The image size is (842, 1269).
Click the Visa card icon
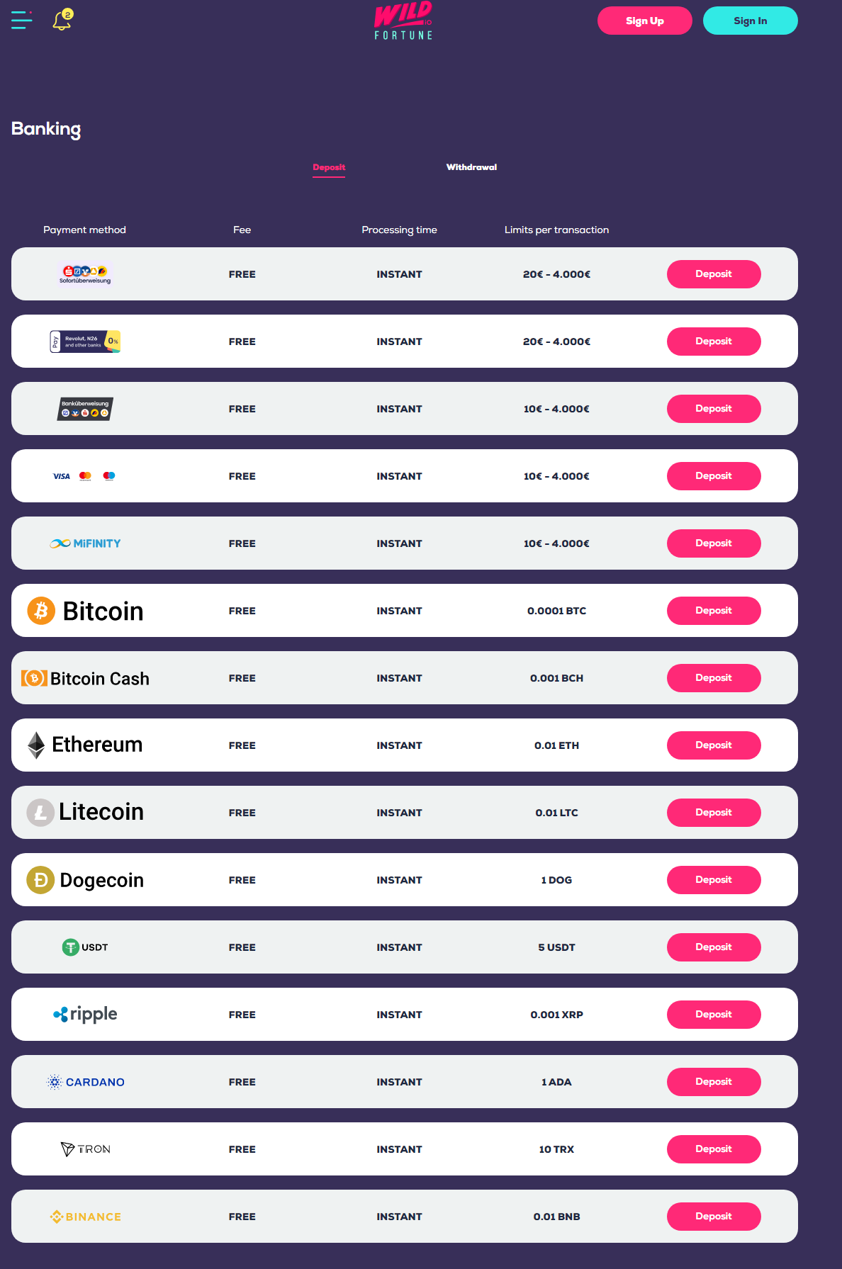click(62, 476)
